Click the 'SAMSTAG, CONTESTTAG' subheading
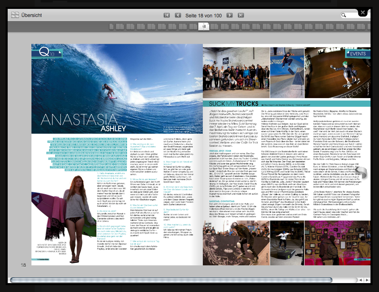The height and width of the screenshot is (292, 379). [x=222, y=201]
